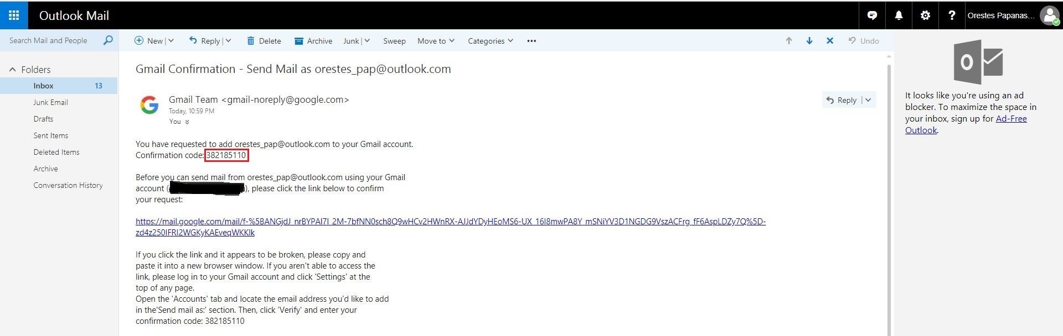The image size is (1063, 336).
Task: Open the app launcher grid icon
Action: coord(14,15)
